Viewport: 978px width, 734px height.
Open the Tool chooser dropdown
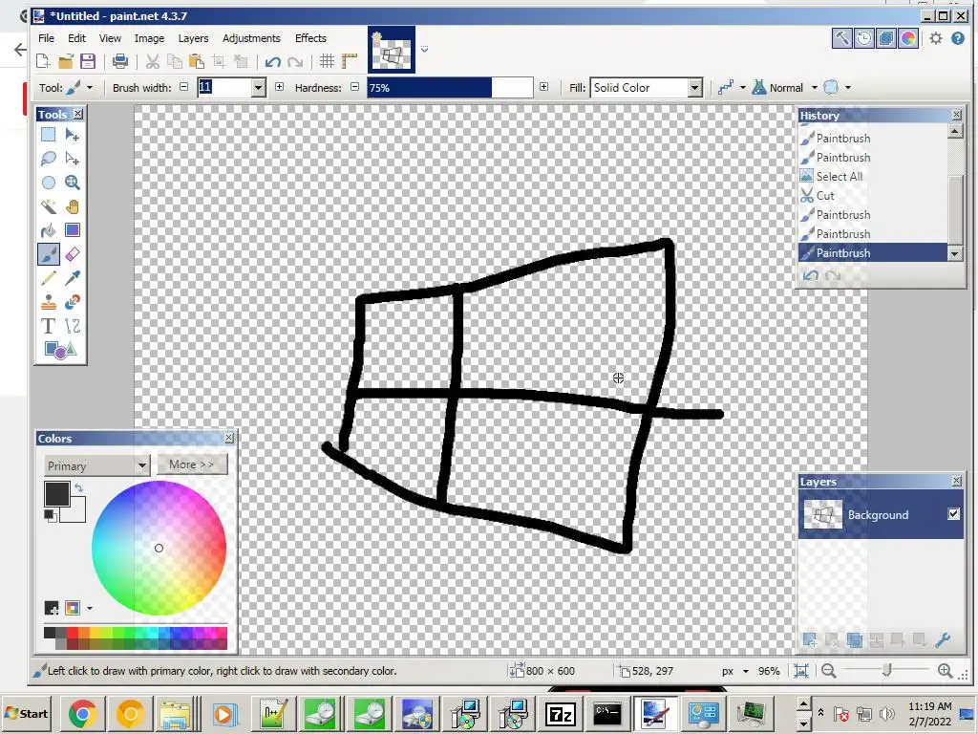click(x=89, y=87)
